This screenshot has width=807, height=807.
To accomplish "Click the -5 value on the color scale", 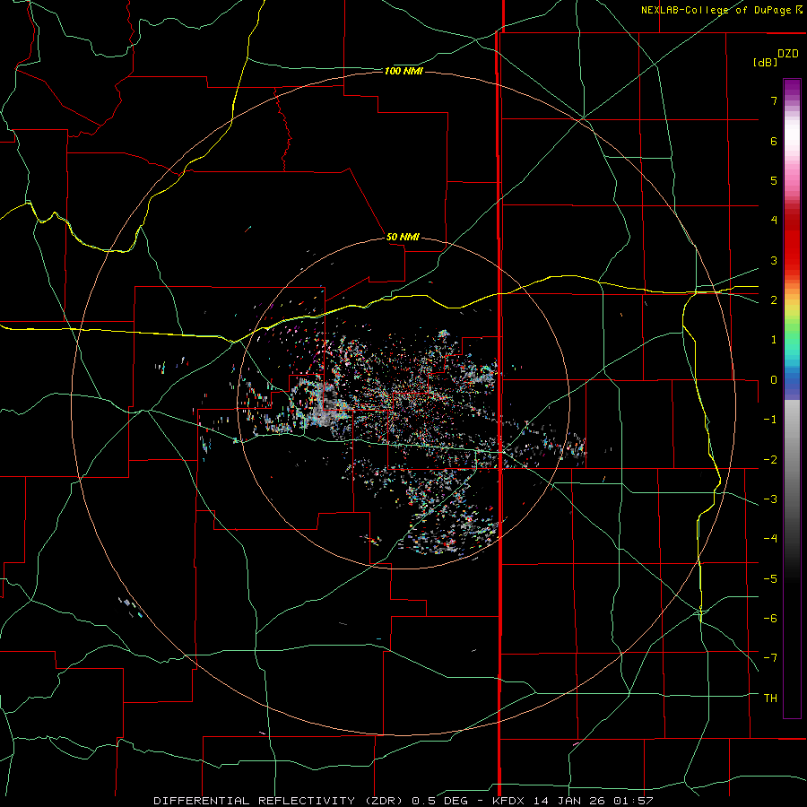I will [x=770, y=579].
